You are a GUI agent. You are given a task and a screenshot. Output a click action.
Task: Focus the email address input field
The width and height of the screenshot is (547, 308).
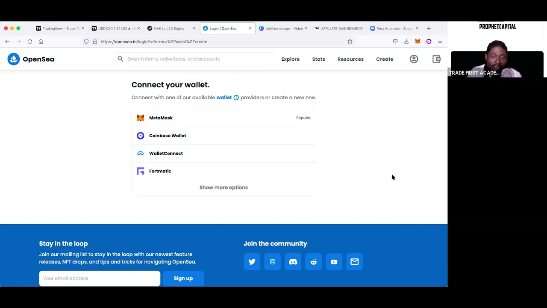click(x=100, y=278)
